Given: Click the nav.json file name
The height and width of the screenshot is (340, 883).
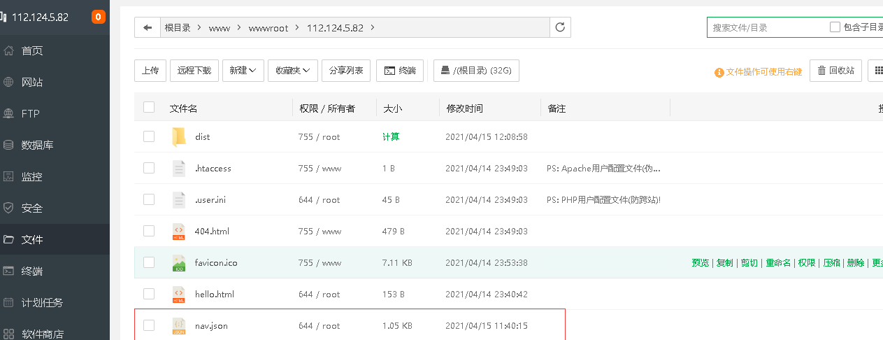Looking at the screenshot, I should point(211,326).
